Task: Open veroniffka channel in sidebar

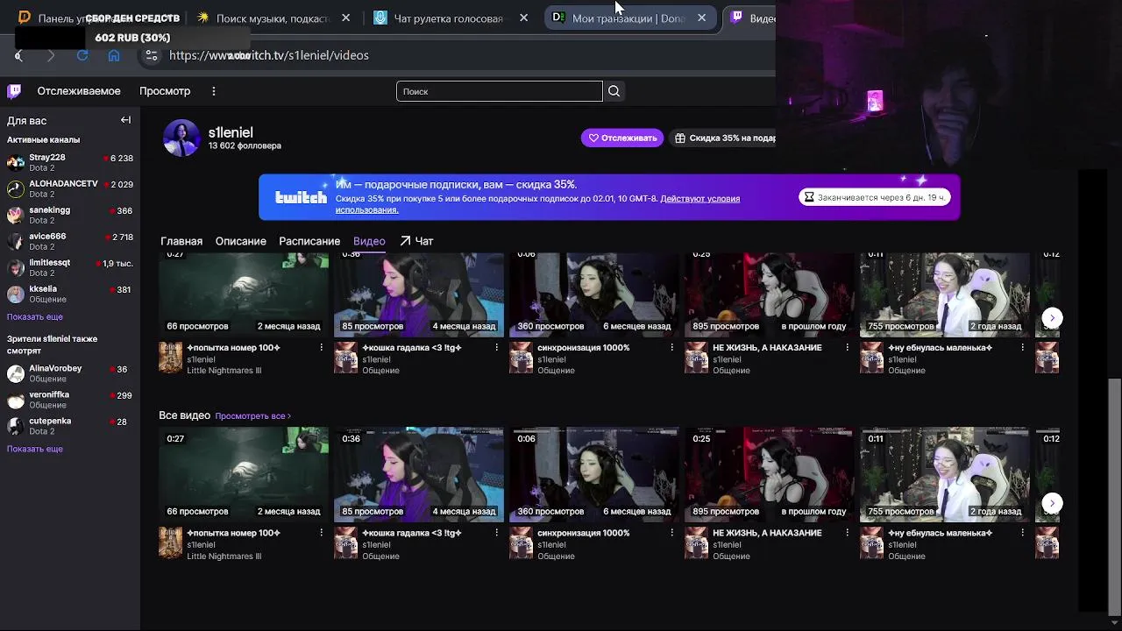Action: (70, 400)
